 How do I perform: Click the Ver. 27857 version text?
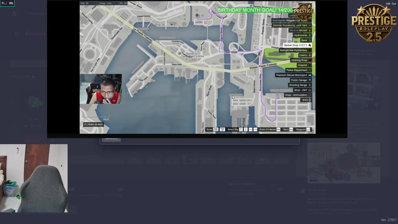click(x=389, y=220)
